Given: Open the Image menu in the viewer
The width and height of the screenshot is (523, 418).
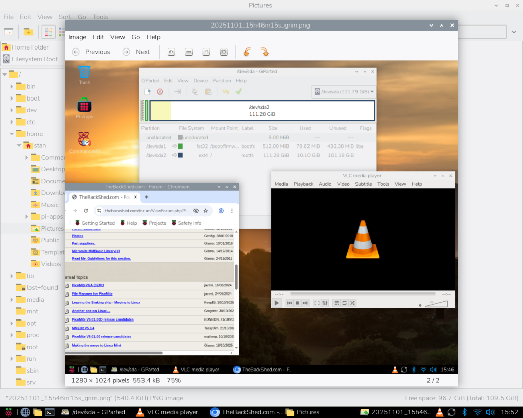Looking at the screenshot, I should tap(78, 37).
